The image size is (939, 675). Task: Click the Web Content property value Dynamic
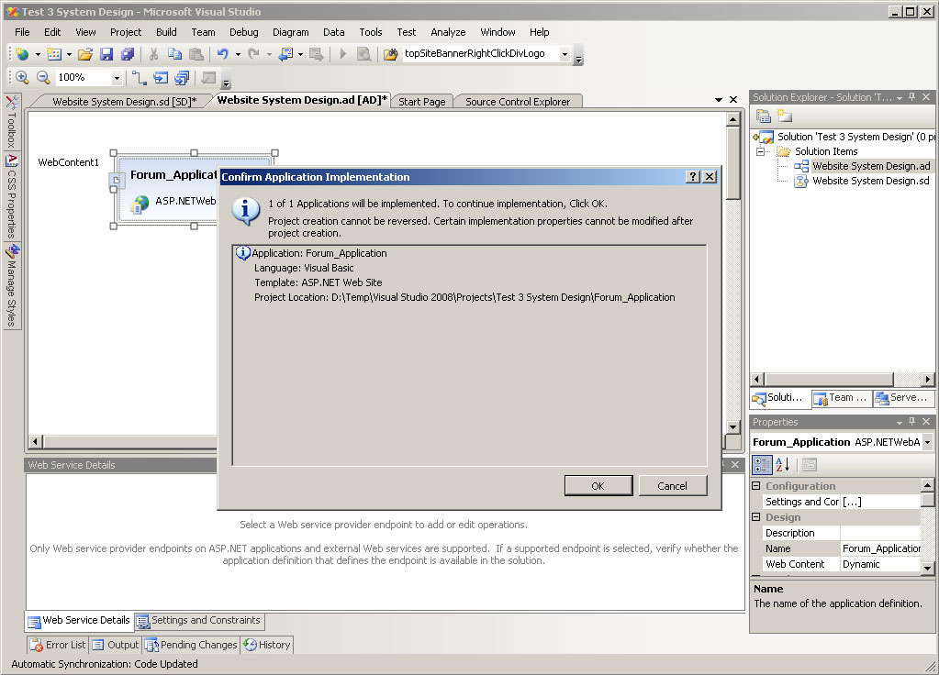click(880, 564)
